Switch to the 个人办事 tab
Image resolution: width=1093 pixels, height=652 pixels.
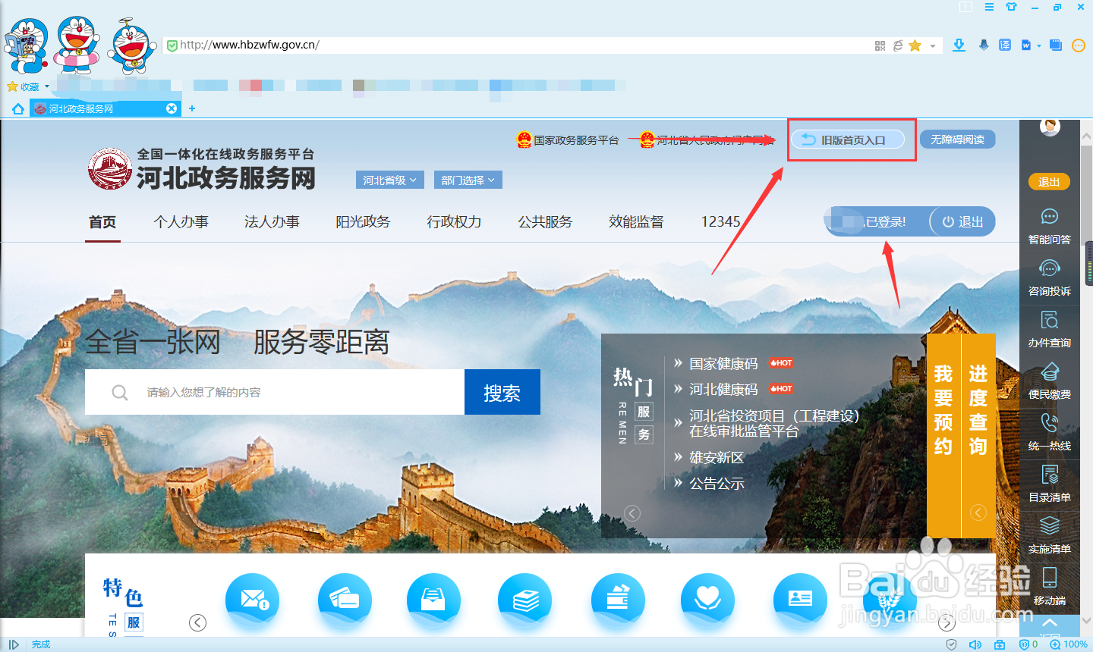pyautogui.click(x=181, y=221)
